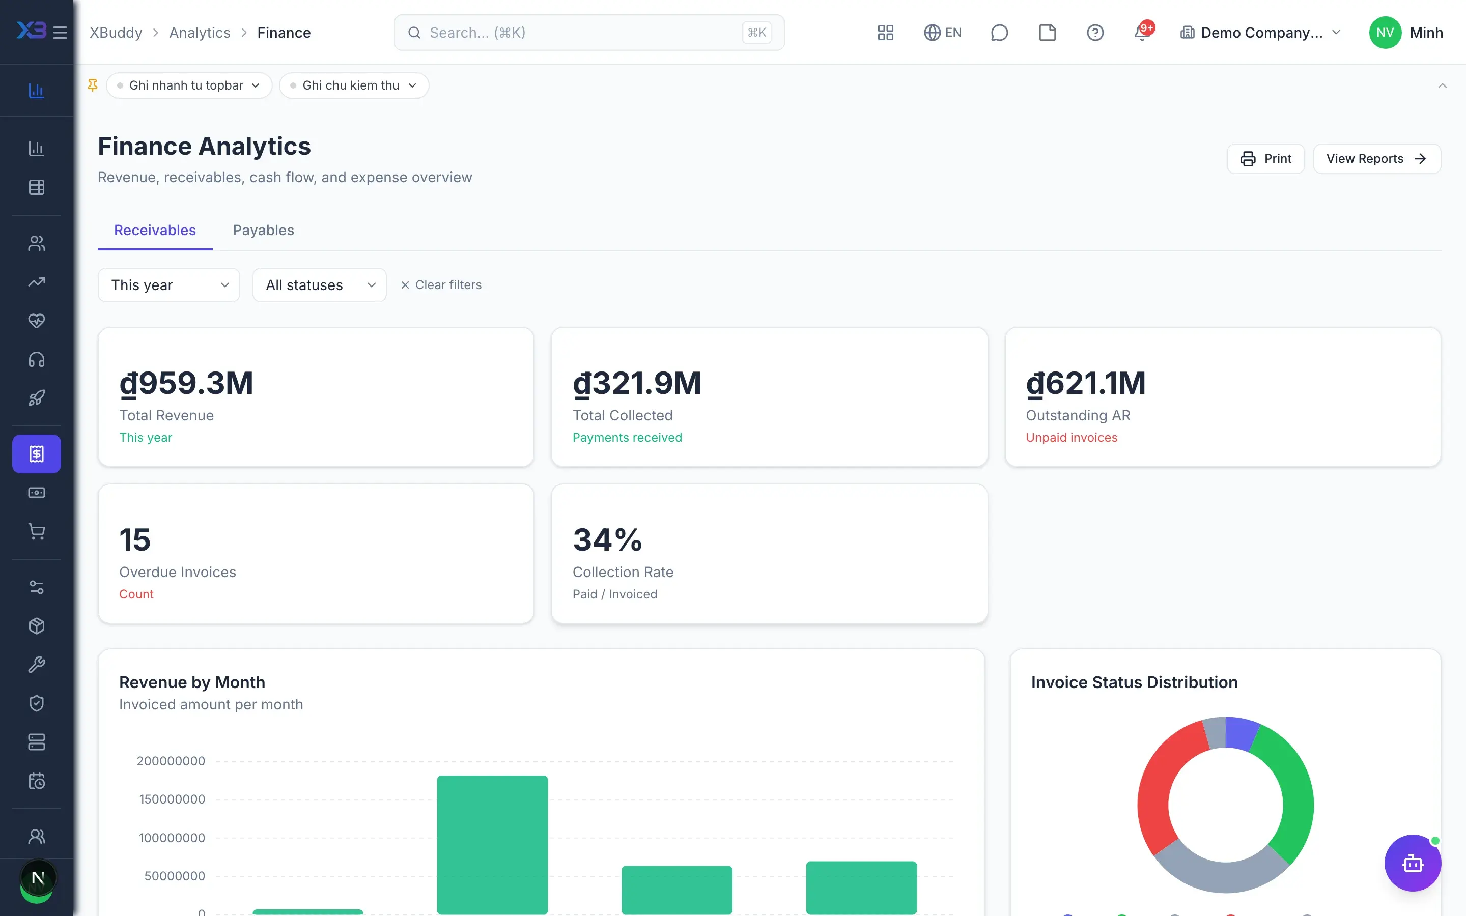The height and width of the screenshot is (916, 1466).
Task: Click the banknote cash sidebar icon
Action: pyautogui.click(x=36, y=493)
